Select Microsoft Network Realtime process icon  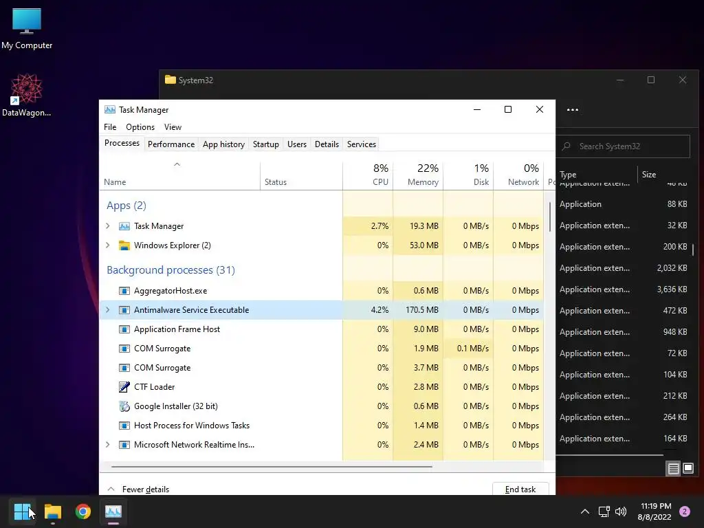[x=124, y=445]
